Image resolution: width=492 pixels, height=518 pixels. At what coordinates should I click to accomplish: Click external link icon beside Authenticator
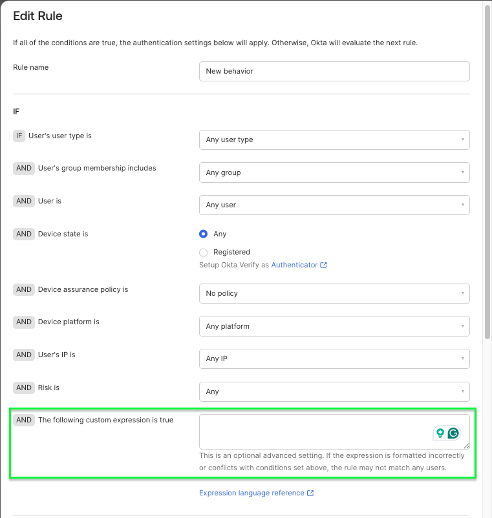(324, 265)
